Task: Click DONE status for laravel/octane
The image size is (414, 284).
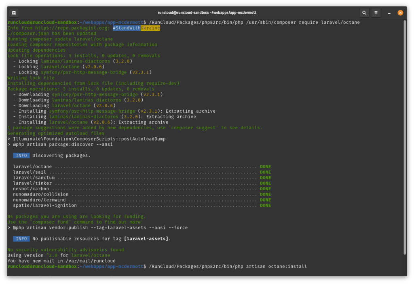Action: pos(265,166)
